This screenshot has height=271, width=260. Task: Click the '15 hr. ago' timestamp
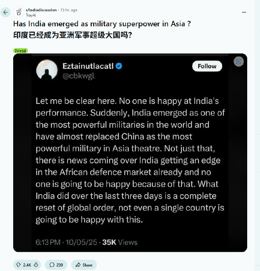[x=69, y=10]
